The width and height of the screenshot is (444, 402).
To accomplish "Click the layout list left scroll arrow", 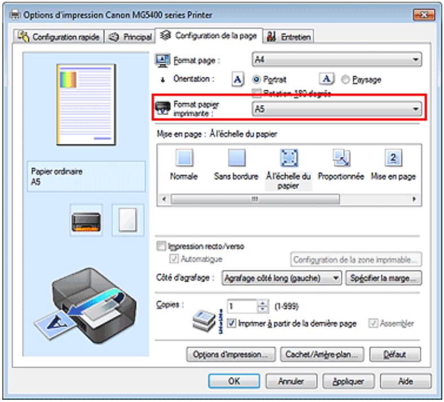I will 164,199.
